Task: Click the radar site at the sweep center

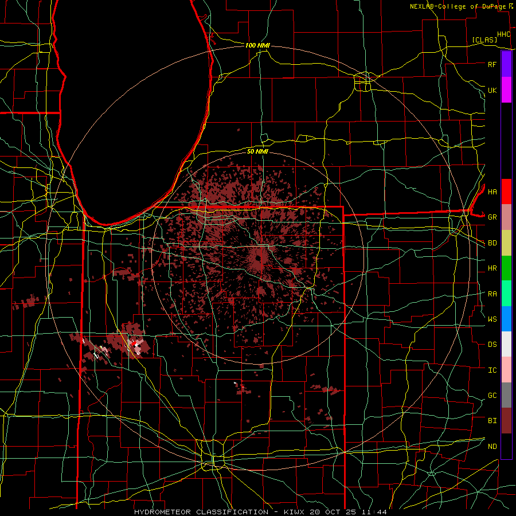Action: tap(257, 259)
